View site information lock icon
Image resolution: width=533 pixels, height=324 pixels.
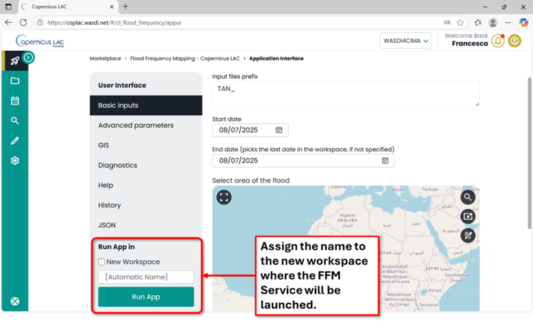point(40,23)
